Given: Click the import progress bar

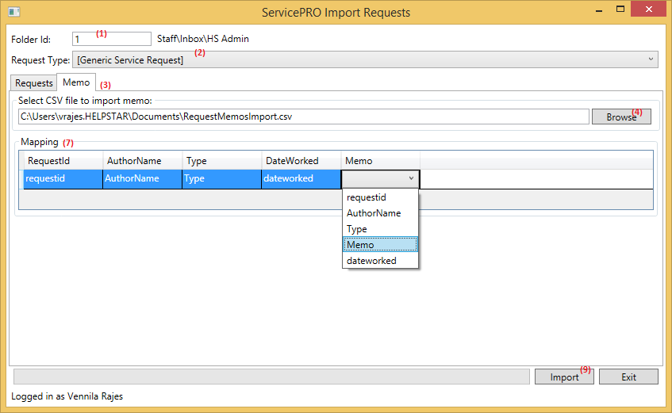Looking at the screenshot, I should (271, 377).
